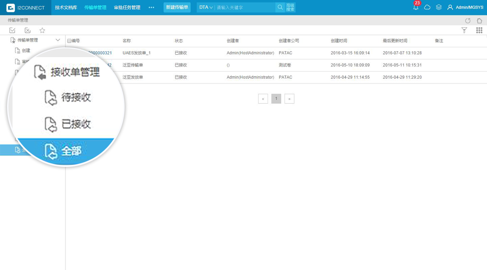Click the star favorite toolbar icon
The height and width of the screenshot is (270, 487).
click(x=42, y=30)
